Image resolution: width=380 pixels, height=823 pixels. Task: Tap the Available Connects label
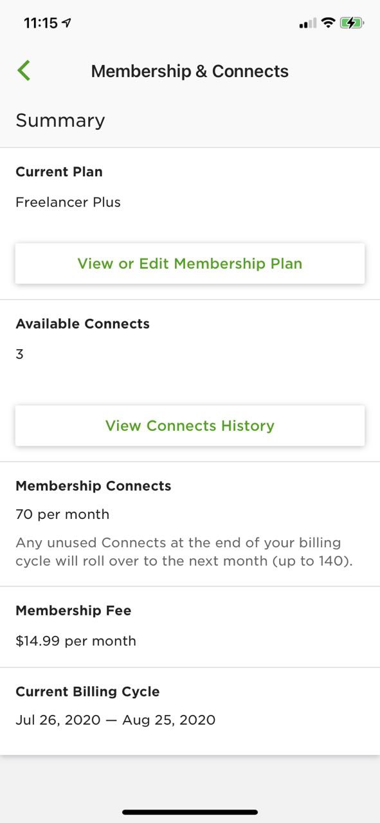point(82,323)
